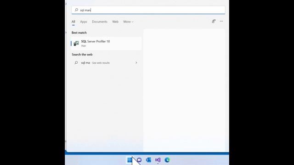Viewport: 294px width, 165px height.
Task: Click the web search magnifier icon beside 'sql ma'
Action: tap(76, 63)
